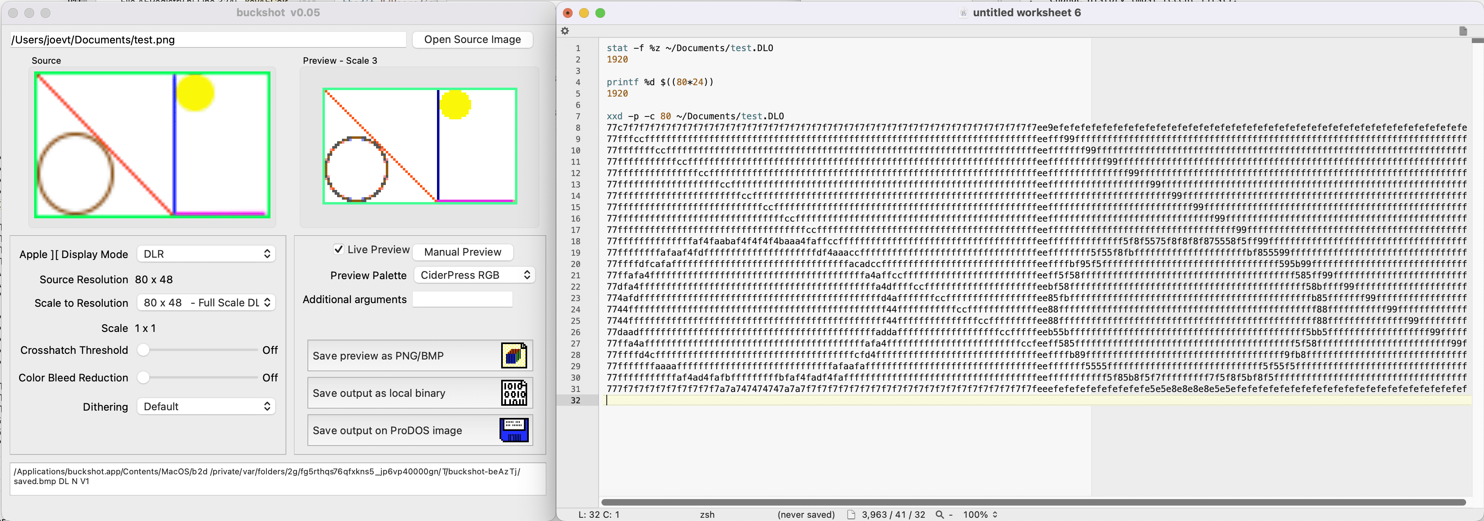Toggle the Live Preview checkbox

pos(339,249)
